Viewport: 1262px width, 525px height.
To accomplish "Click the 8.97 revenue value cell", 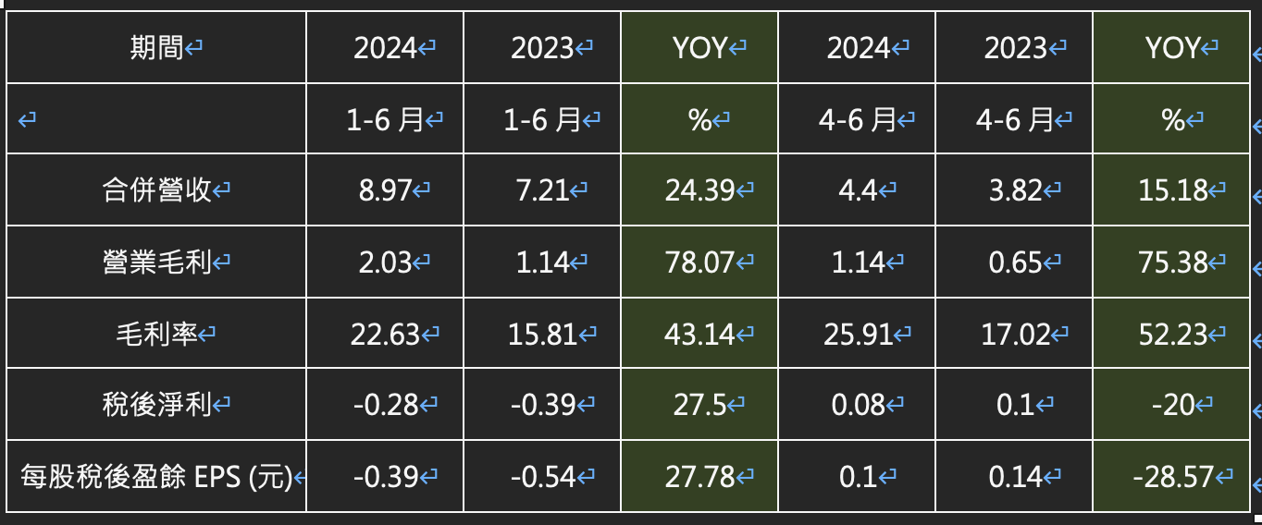I will [385, 190].
